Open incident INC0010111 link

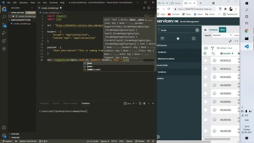point(225,69)
